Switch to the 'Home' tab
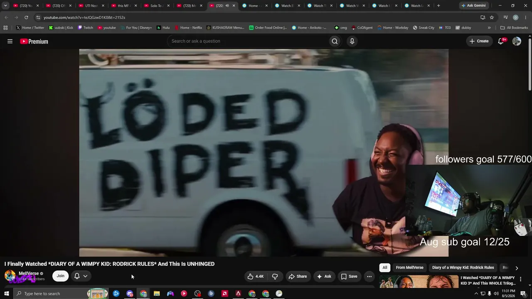 point(255,5)
